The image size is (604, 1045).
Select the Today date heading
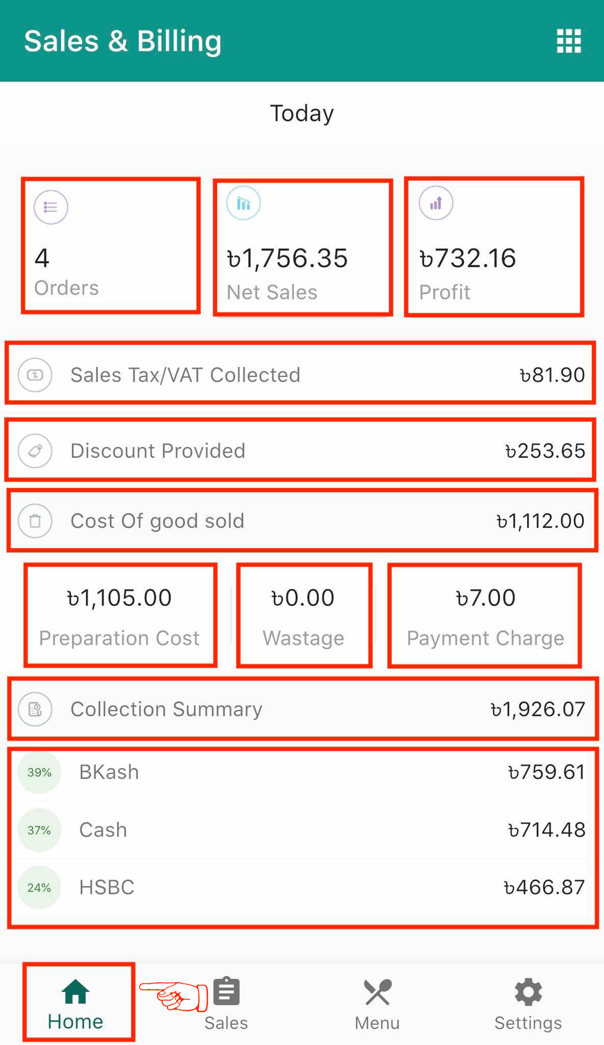[x=301, y=113]
